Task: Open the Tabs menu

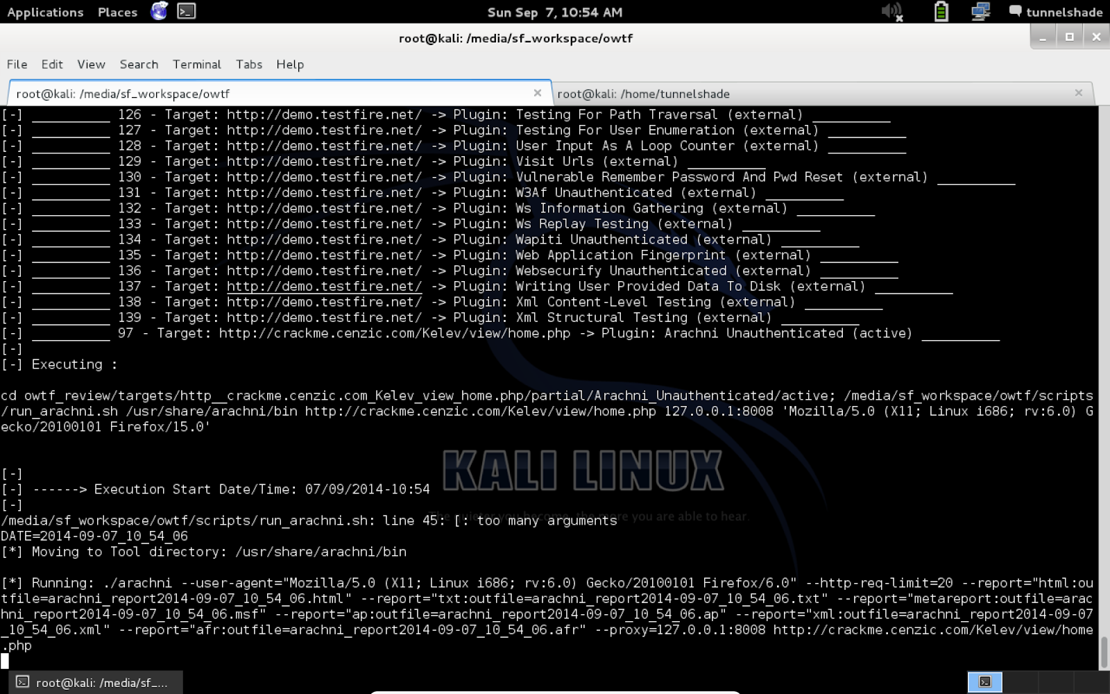Action: 249,64
